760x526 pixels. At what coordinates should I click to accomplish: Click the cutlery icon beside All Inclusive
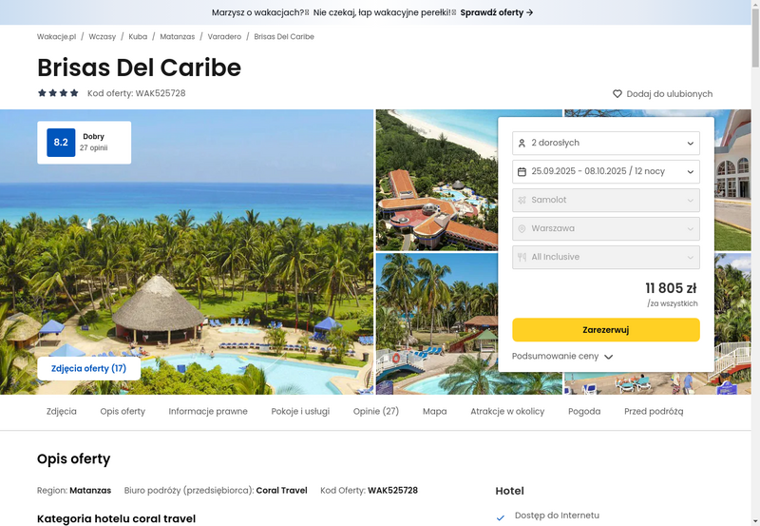click(522, 257)
